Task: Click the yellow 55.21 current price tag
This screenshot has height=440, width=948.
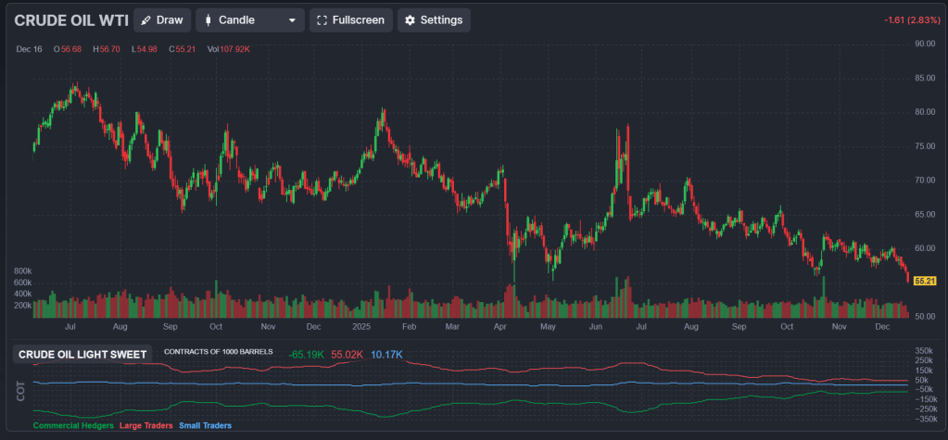Action: pyautogui.click(x=924, y=280)
